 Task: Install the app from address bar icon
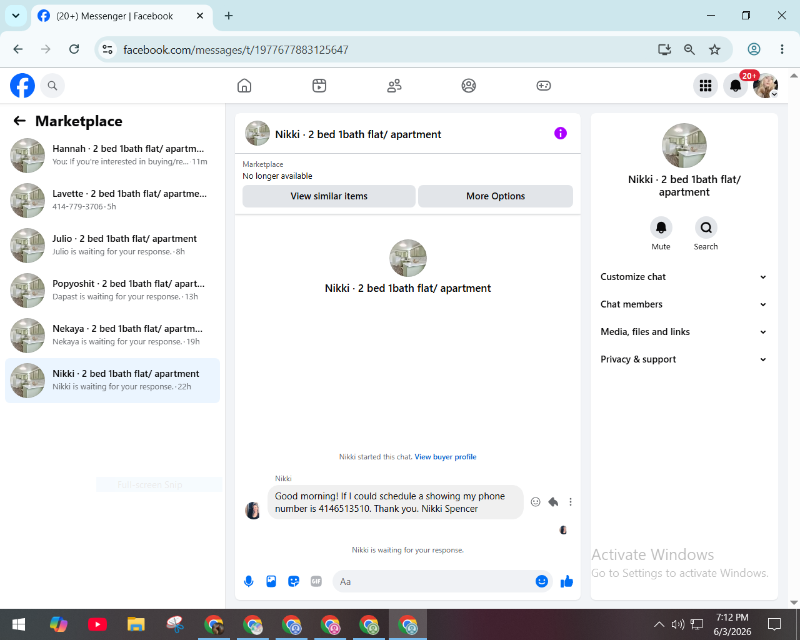coord(664,49)
